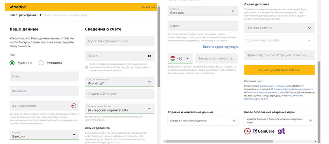The width and height of the screenshot is (329, 144).
Task: Click the Имя input field
Action: [44, 77]
